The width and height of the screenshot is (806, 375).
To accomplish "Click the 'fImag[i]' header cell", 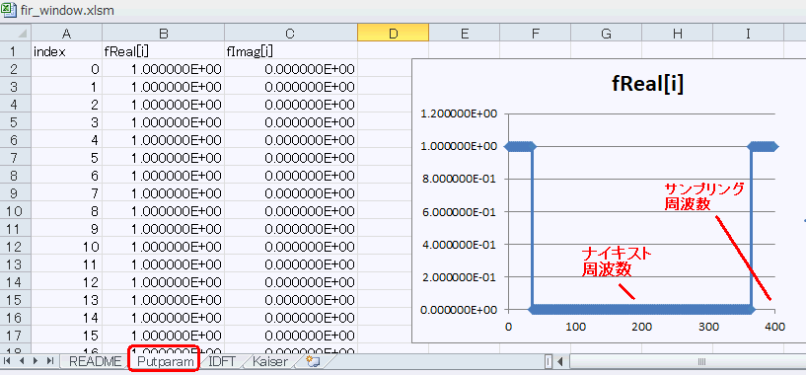I will tap(291, 51).
